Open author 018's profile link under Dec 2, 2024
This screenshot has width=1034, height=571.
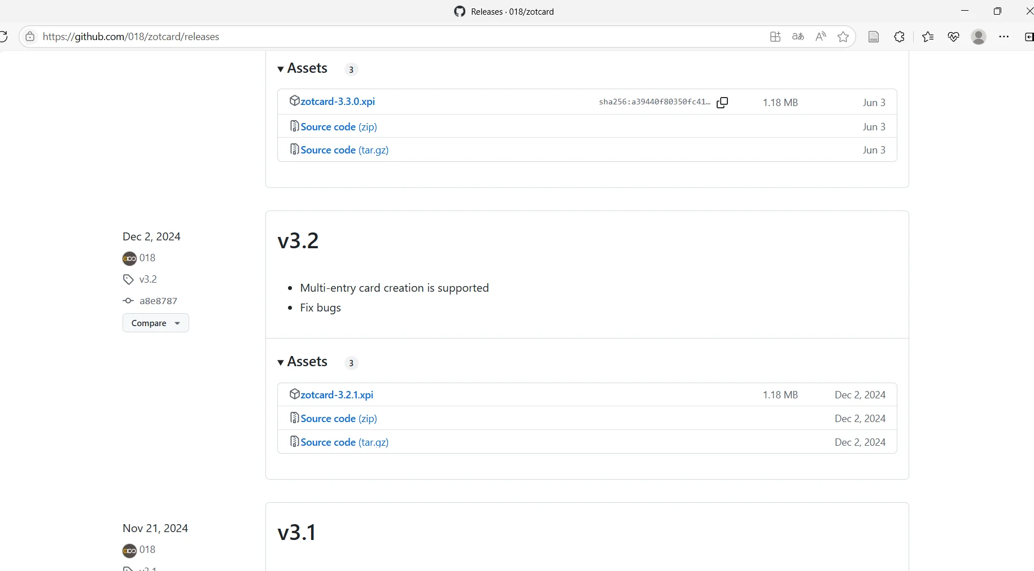[147, 258]
